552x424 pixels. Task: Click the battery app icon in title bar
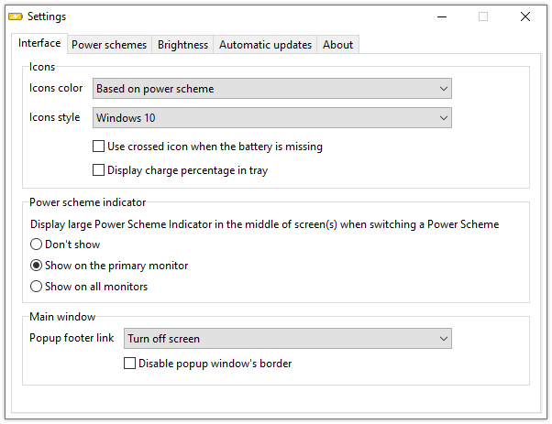click(x=16, y=16)
